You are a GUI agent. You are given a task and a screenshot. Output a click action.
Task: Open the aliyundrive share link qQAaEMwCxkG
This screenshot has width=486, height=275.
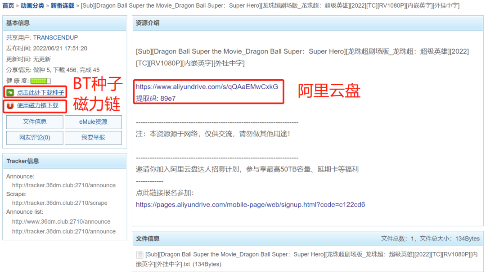click(207, 87)
